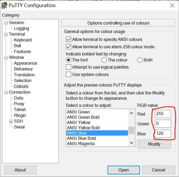179x177 pixels.
Task: Open the Proxy category
Action: 19,104
